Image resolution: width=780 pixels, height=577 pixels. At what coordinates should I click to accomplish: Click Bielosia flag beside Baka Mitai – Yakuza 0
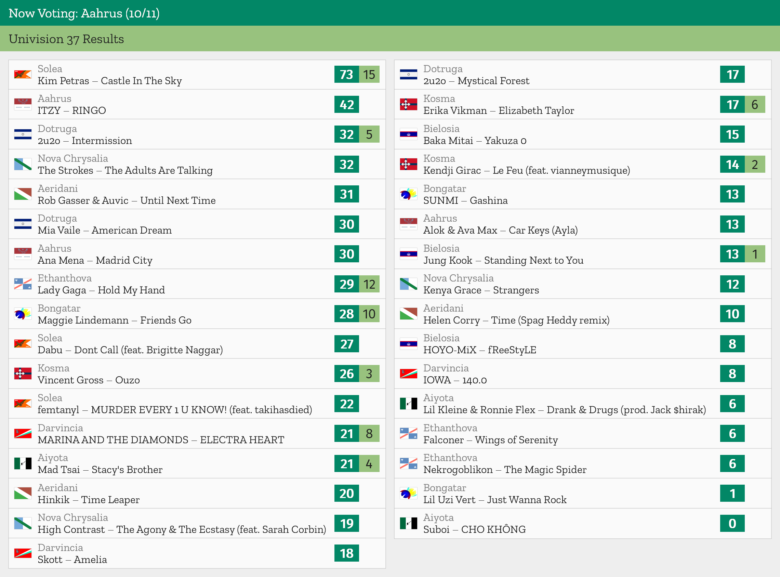click(x=409, y=134)
